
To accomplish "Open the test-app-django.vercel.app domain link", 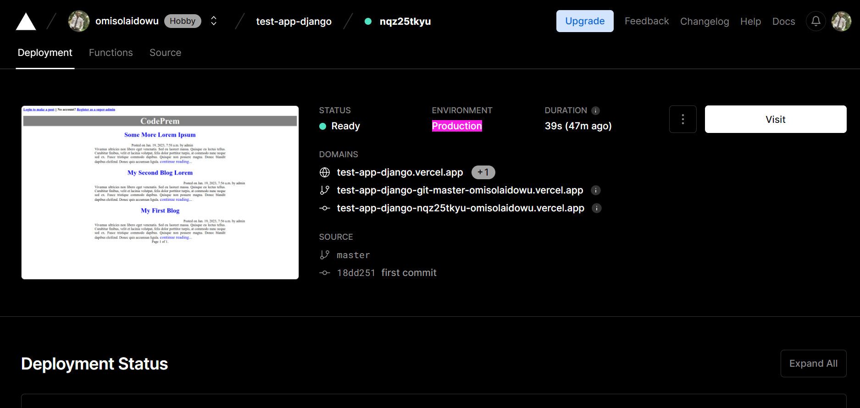I will click(x=400, y=172).
